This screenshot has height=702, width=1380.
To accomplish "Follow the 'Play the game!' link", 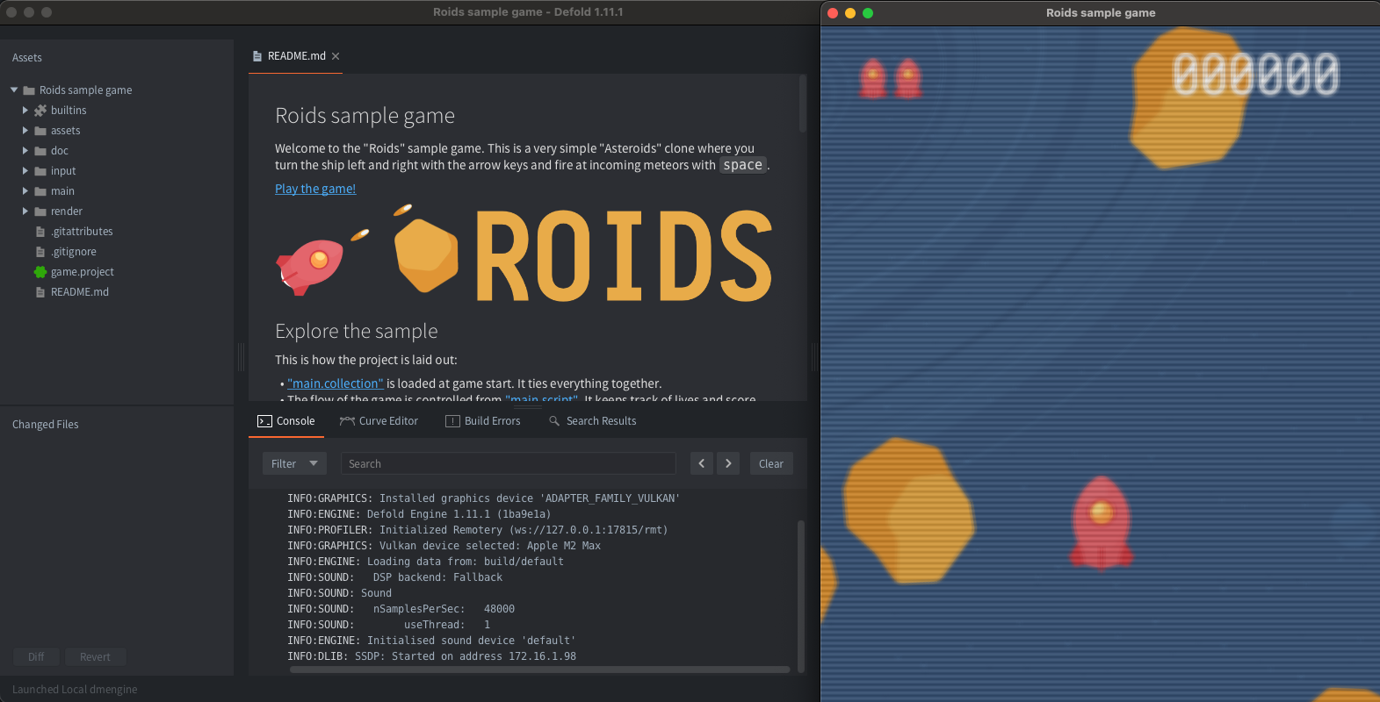I will pos(315,189).
